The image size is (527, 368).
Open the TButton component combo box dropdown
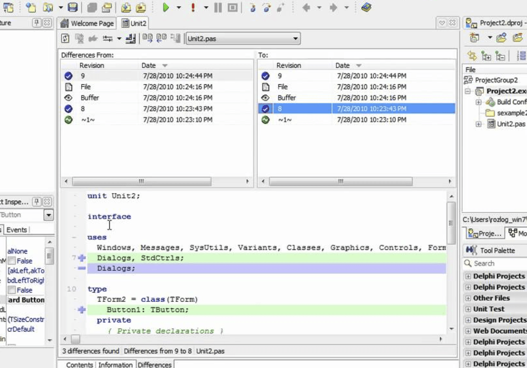(x=49, y=215)
